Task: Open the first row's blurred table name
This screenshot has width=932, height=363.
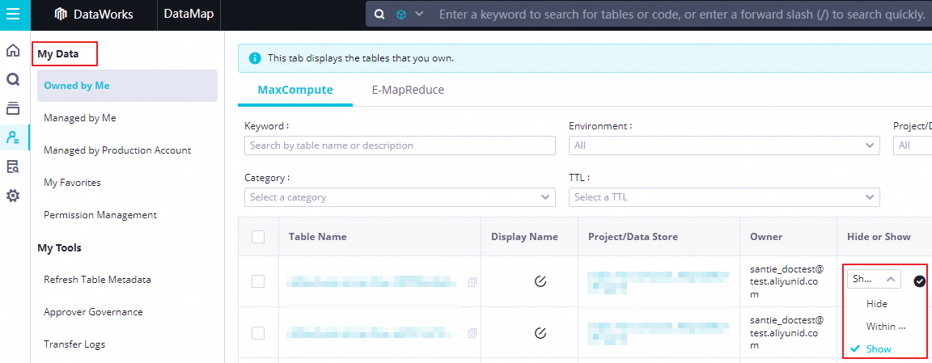Action: click(373, 281)
